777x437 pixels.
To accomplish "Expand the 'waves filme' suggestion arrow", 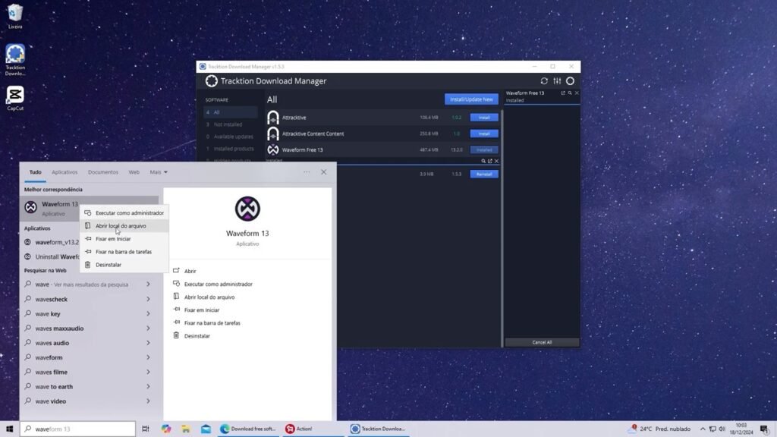I will (x=148, y=372).
